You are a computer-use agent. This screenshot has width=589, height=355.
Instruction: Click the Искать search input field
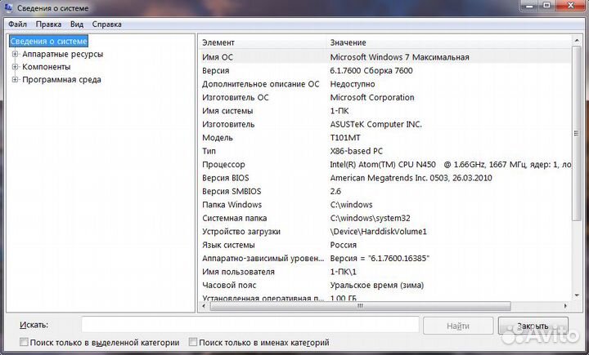coord(250,325)
